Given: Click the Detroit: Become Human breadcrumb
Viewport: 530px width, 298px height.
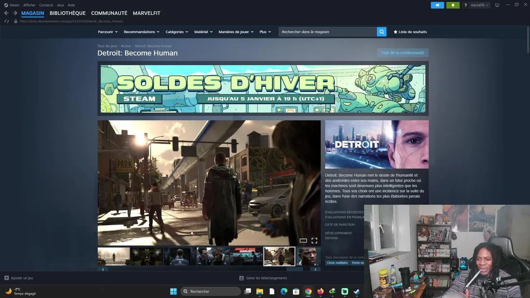Looking at the screenshot, I should (153, 46).
